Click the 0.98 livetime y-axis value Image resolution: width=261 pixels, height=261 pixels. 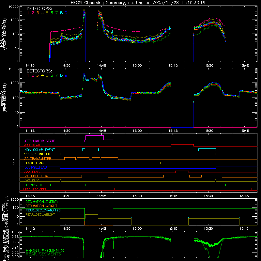(15, 237)
